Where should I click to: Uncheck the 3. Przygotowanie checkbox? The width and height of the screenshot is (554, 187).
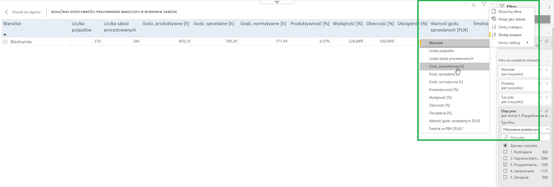pos(505,164)
